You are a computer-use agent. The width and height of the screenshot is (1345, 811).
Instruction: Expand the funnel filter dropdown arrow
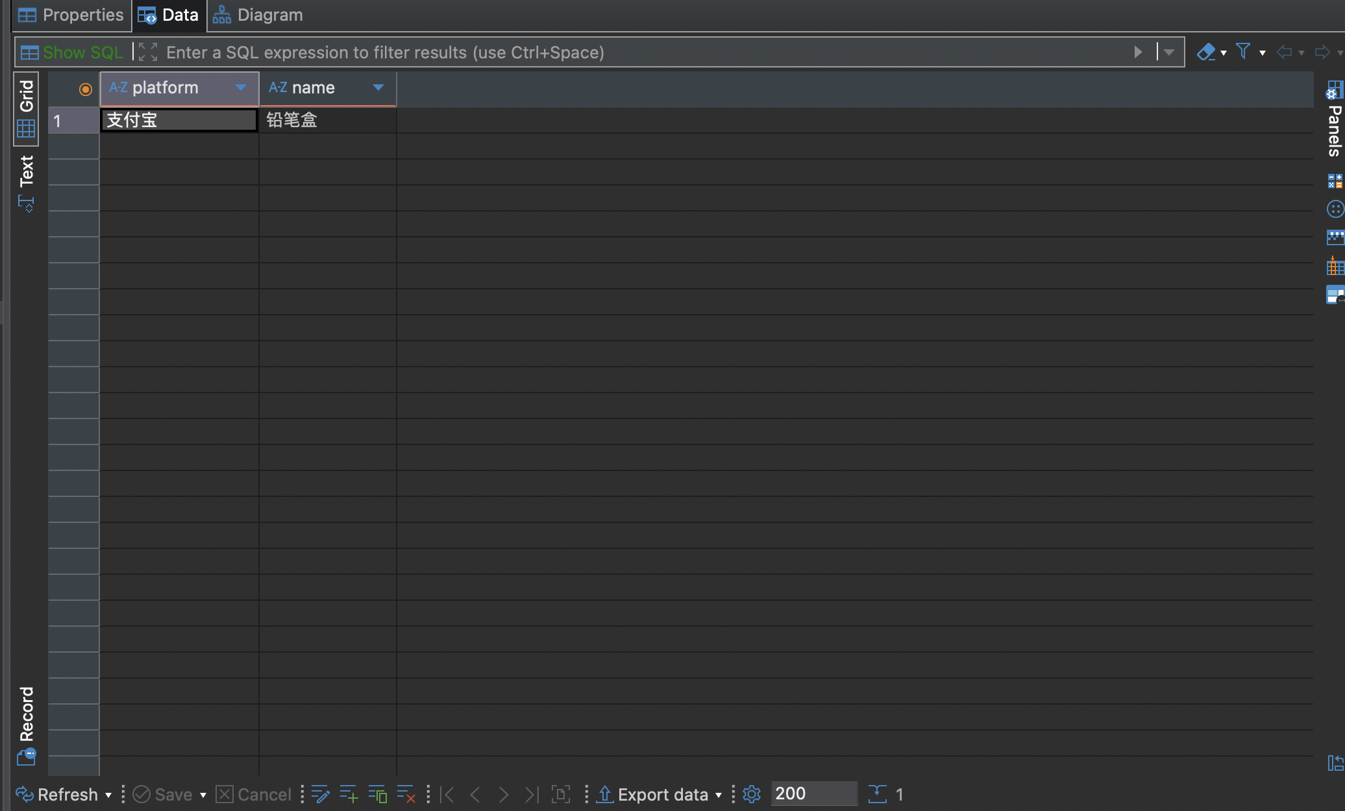(x=1263, y=53)
